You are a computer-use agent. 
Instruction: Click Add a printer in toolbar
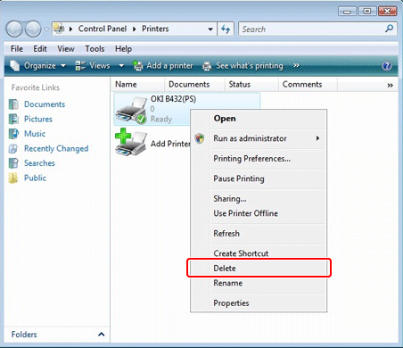(x=163, y=66)
